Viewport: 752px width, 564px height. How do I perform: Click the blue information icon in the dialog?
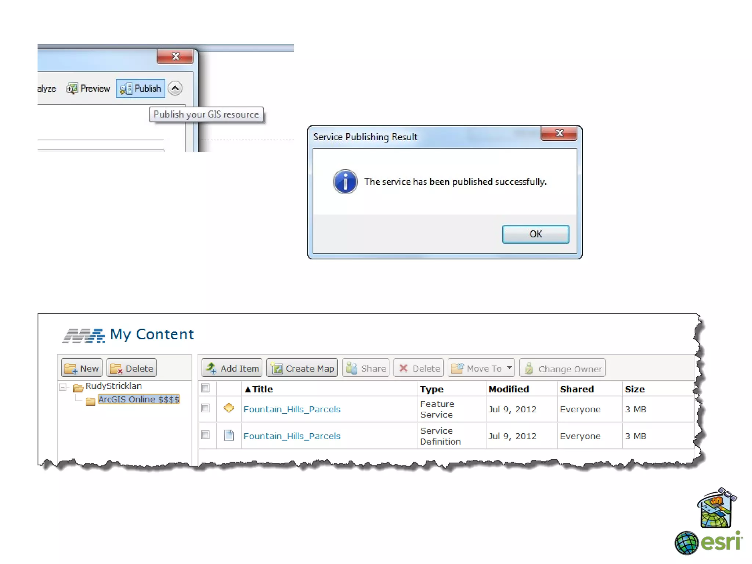coord(345,182)
